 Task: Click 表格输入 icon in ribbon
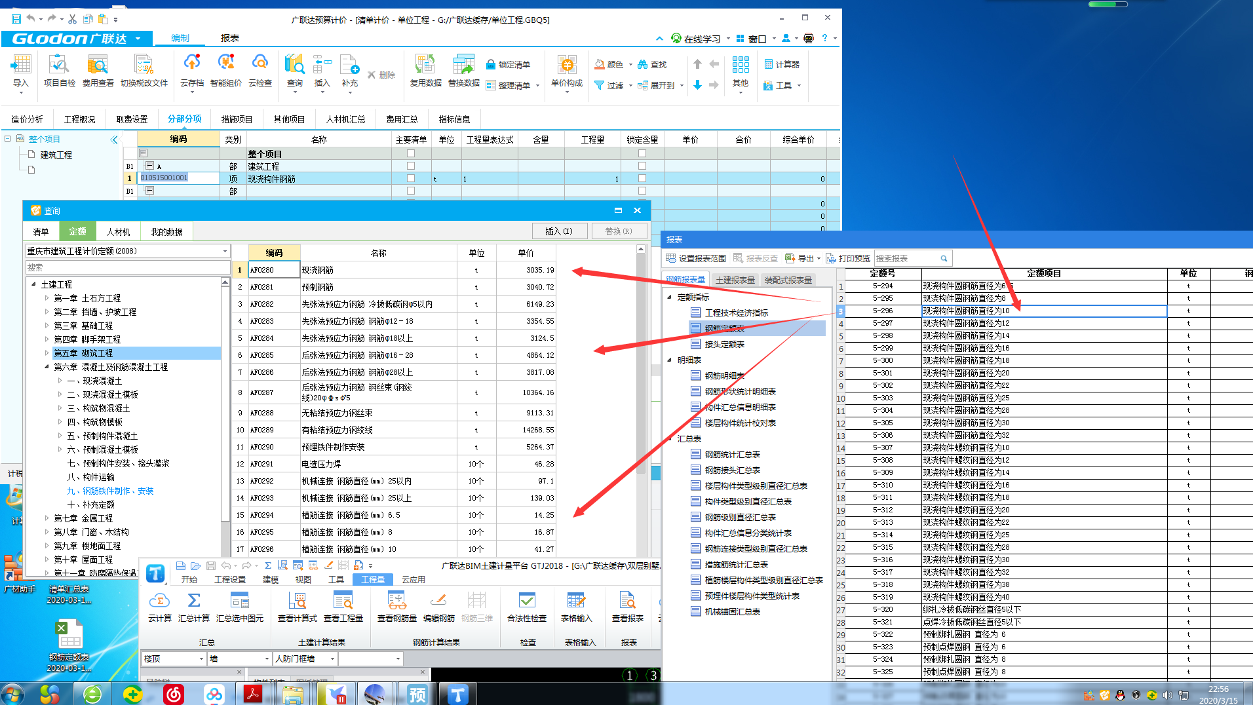[x=576, y=606]
